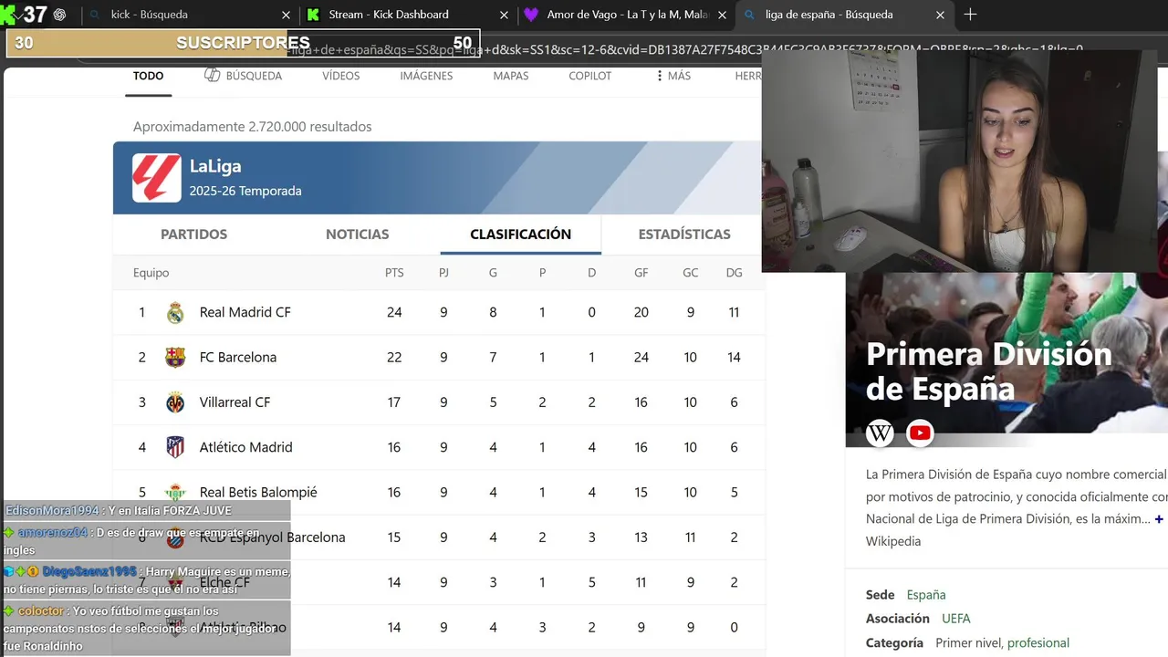Open the 'Real Madrid CF' team link
This screenshot has width=1168, height=657.
click(245, 312)
